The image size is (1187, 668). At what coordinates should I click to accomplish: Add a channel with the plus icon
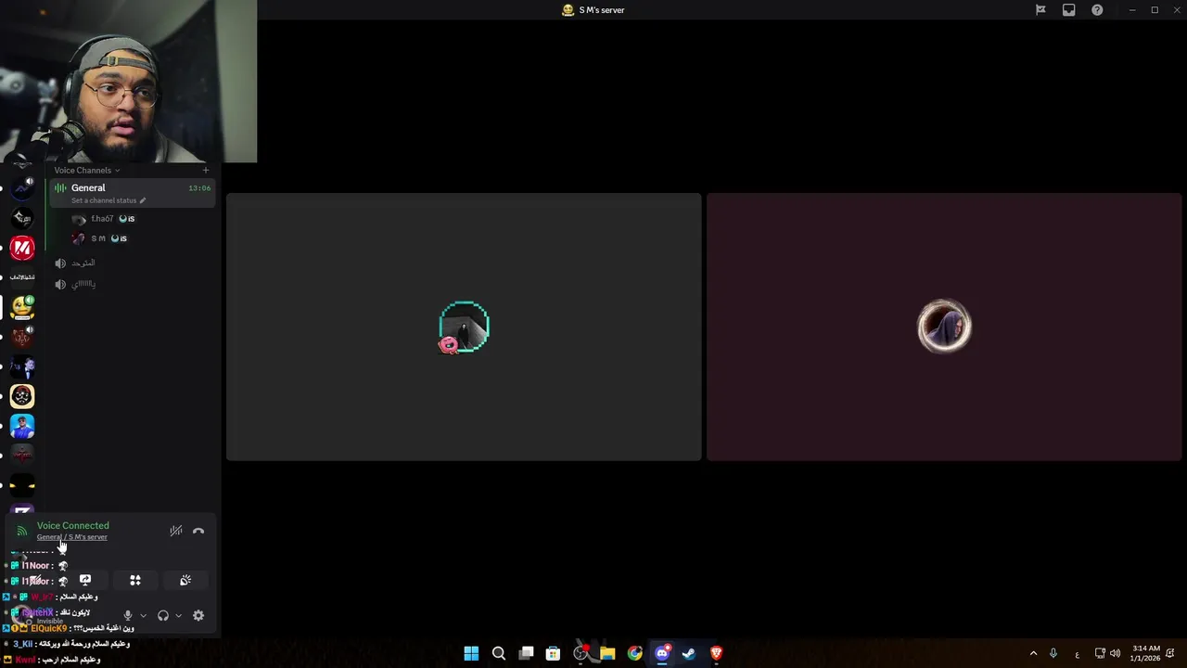[x=206, y=170]
